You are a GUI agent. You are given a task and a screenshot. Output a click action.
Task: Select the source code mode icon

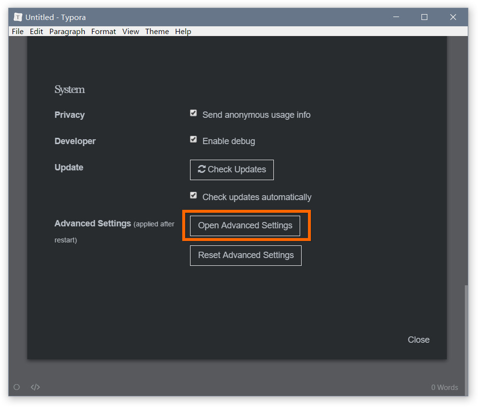[35, 387]
